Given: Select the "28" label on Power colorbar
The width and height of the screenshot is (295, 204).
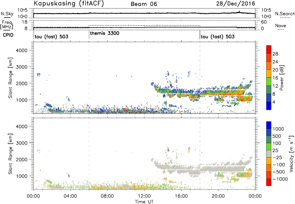Looking at the screenshot, I should (275, 54).
